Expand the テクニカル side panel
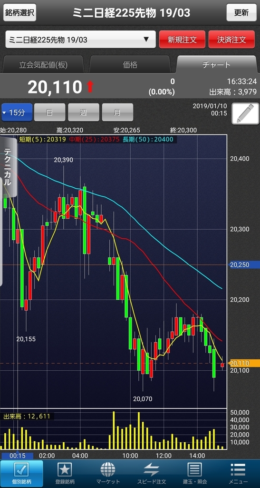This screenshot has height=488, width=260. pos(8,166)
